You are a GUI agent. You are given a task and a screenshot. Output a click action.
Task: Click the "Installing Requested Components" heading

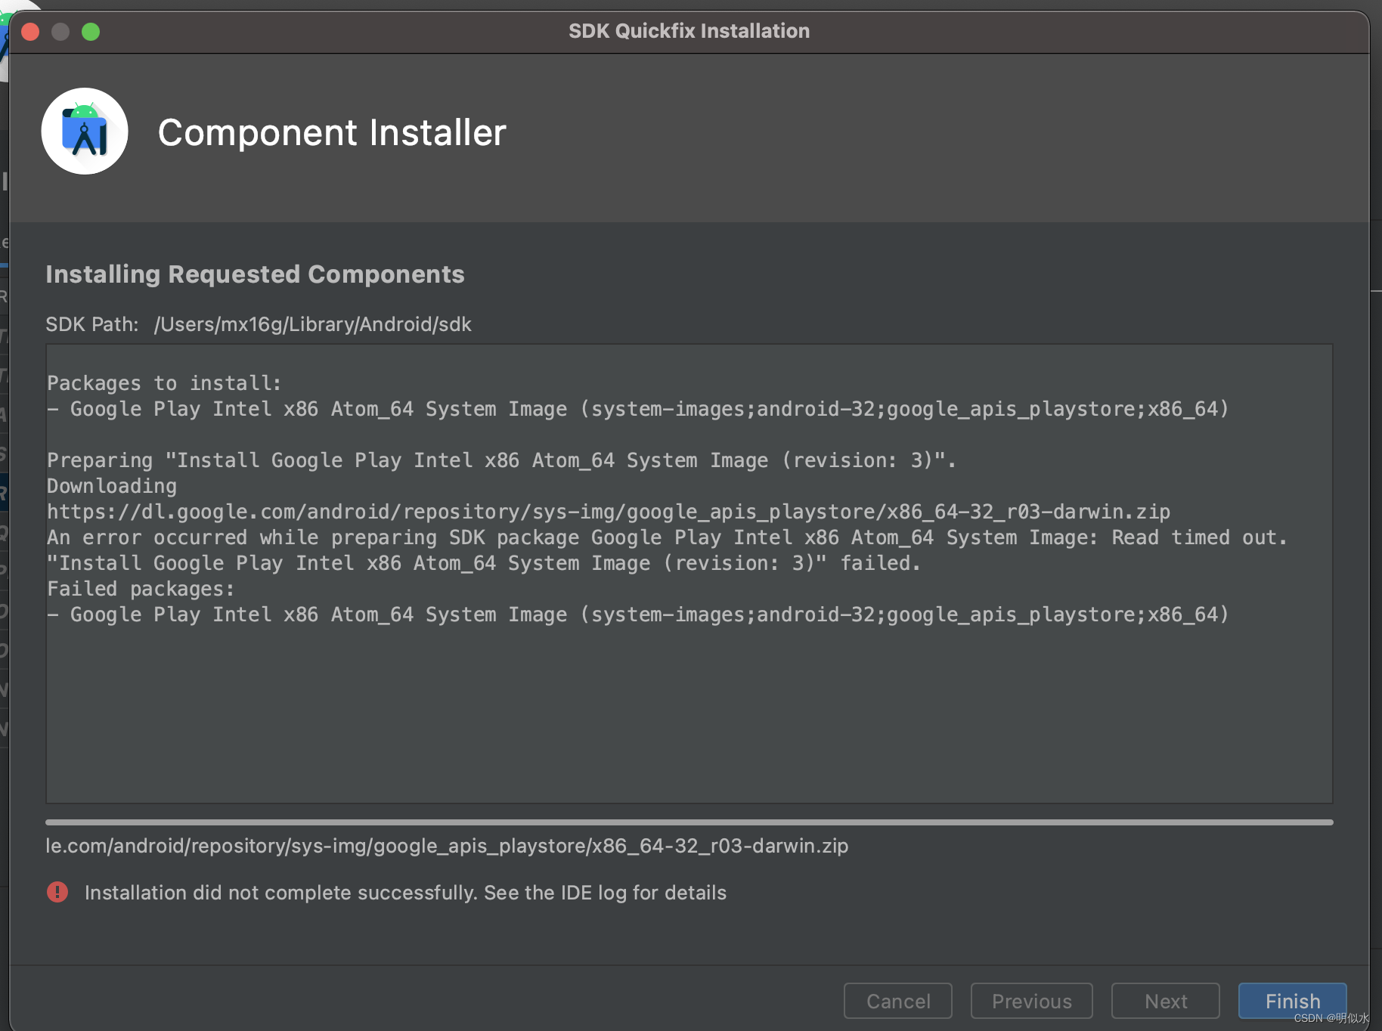click(255, 274)
